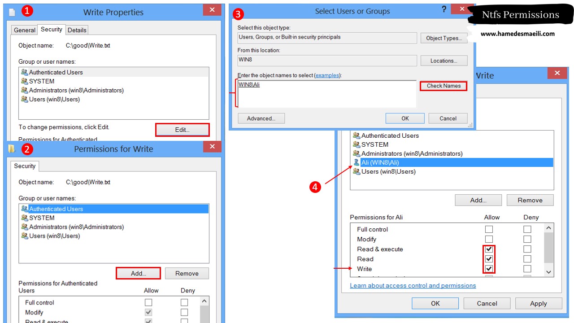Click scroll-down arrow of Permissions for Ali list
This screenshot has width=574, height=323.
548,272
